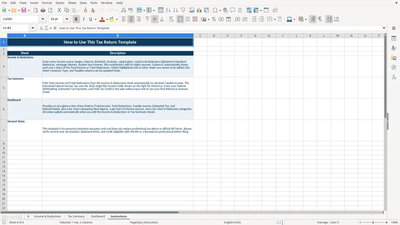
Task: Click Sort Ascending icon
Action: (x=168, y=10)
